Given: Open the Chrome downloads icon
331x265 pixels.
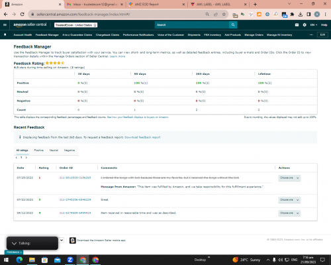Looking at the screenshot, I should [301, 15].
